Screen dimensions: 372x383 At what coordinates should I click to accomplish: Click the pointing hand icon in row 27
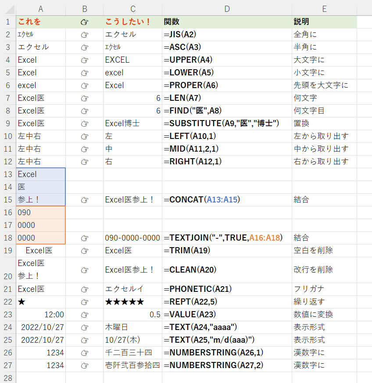click(84, 365)
